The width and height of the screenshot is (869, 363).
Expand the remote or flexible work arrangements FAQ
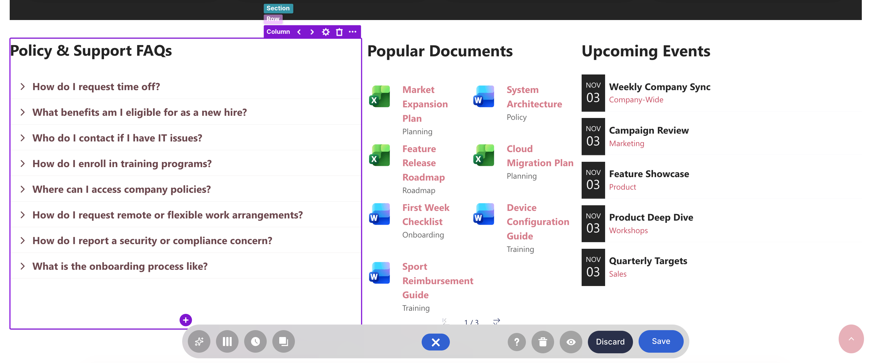coord(186,215)
